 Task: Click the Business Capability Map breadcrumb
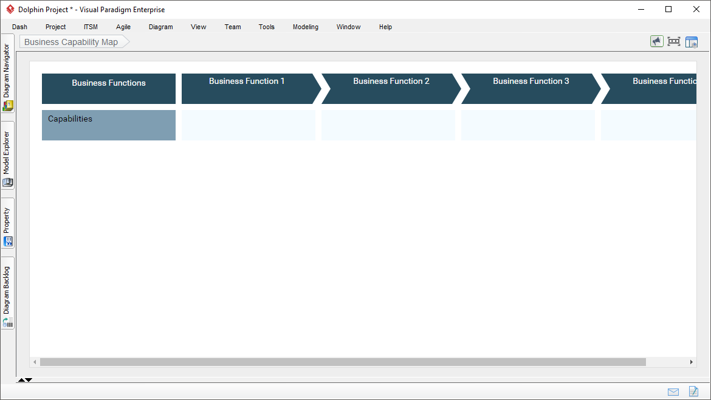pyautogui.click(x=74, y=42)
